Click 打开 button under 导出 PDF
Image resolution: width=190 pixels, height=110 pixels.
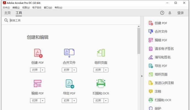(67, 101)
